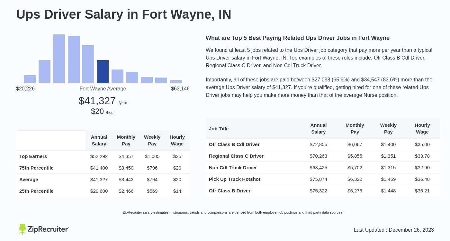Click the 'Otr Class B Cdl Driver' job title
Viewport: 450px width, 241px height.
[x=234, y=144]
